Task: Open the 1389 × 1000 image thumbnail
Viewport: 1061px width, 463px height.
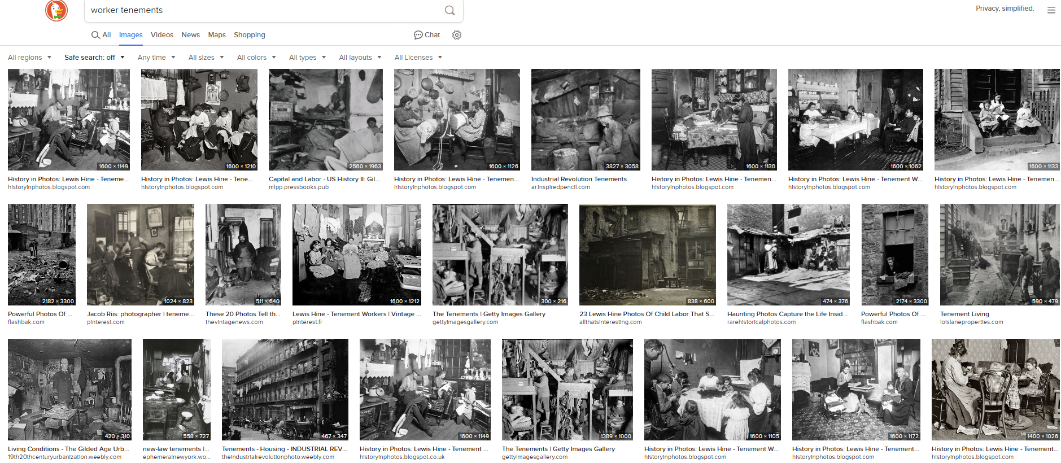Action: (x=567, y=390)
